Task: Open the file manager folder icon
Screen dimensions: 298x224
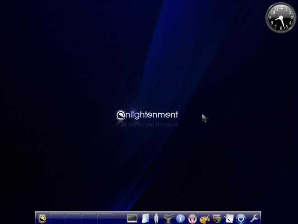Action: pos(146,219)
